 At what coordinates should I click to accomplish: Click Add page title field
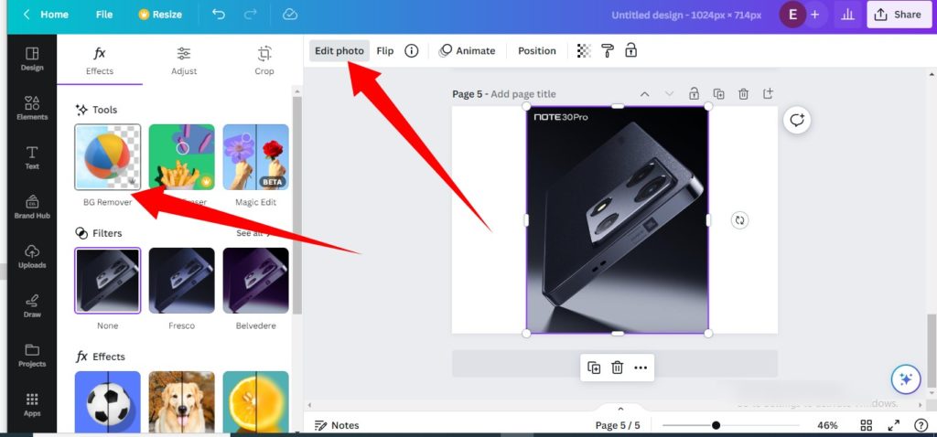(522, 94)
